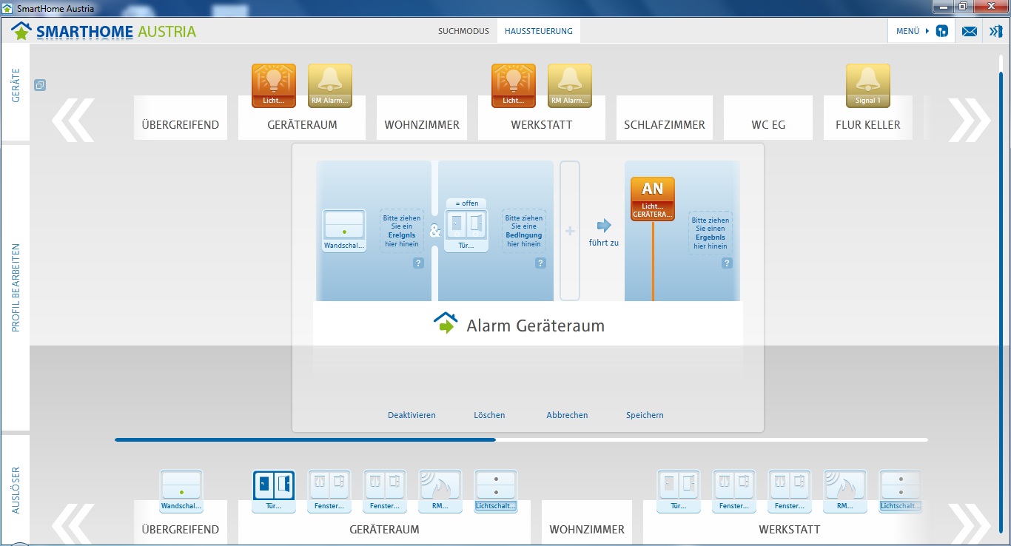Click the messages envelope icon
The height and width of the screenshot is (546, 1011).
pos(970,31)
